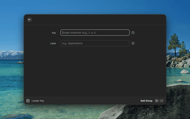Image resolution: width=190 pixels, height=119 pixels.
Task: Focus the Label text input field
Action: tap(95, 43)
